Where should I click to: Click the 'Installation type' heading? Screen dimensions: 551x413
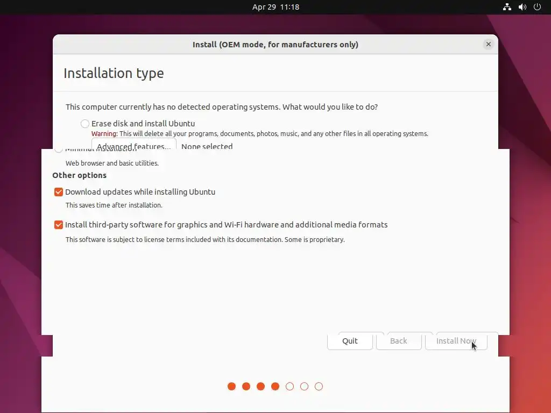tap(114, 73)
